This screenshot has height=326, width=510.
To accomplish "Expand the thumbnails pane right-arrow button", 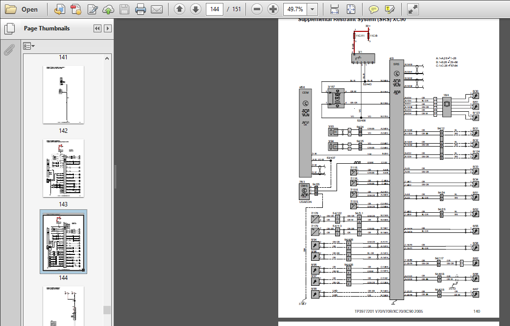I will (108, 28).
